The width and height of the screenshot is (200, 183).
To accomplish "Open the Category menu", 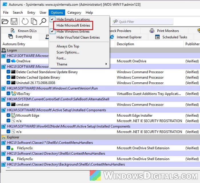I will click(74, 13).
